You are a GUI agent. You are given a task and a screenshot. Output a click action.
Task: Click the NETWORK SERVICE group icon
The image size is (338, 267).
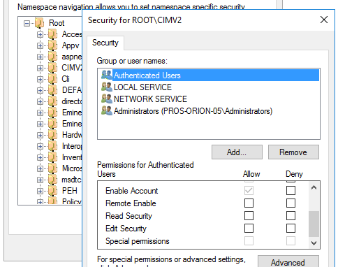tap(107, 99)
